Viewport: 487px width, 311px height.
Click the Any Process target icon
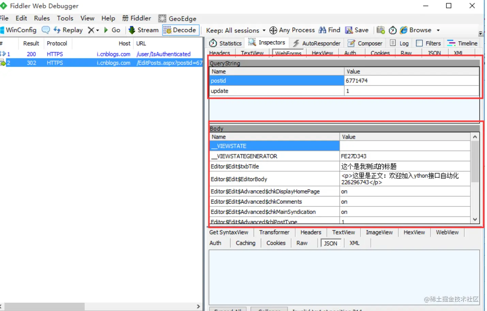tap(273, 30)
